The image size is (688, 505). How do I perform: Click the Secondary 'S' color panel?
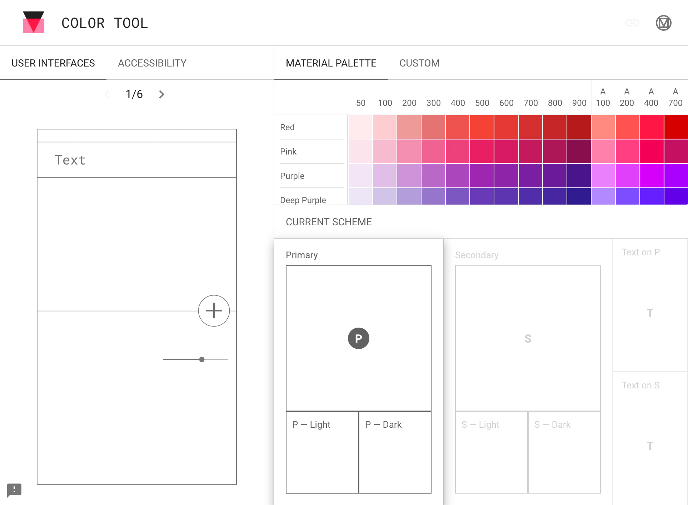pos(528,338)
